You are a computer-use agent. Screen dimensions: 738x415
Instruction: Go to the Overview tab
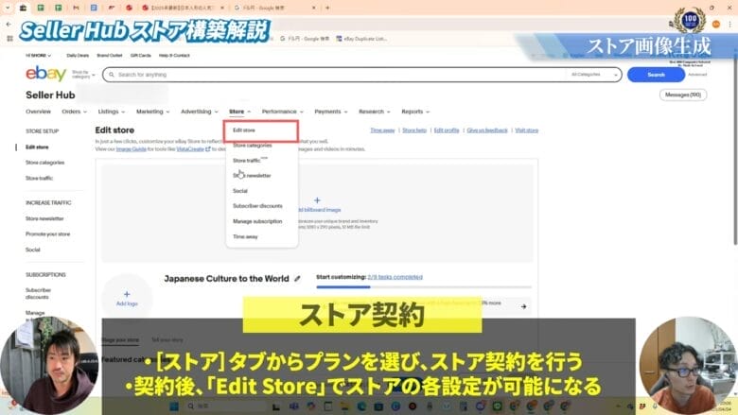(38, 112)
